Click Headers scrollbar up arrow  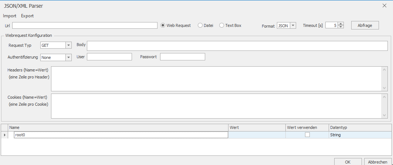(x=384, y=69)
